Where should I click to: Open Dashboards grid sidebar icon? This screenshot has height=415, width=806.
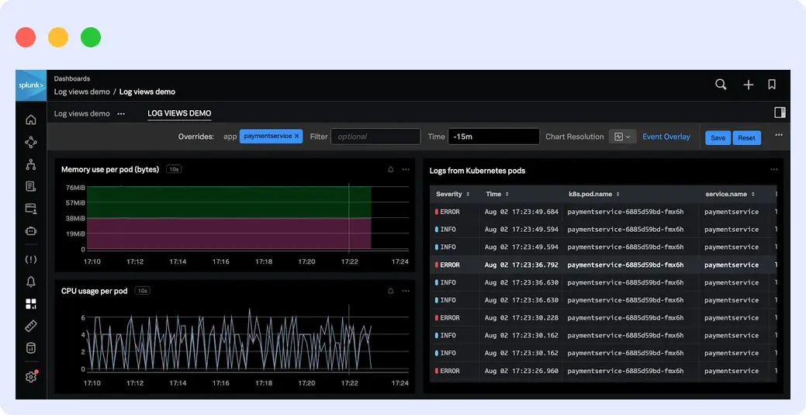[31, 304]
